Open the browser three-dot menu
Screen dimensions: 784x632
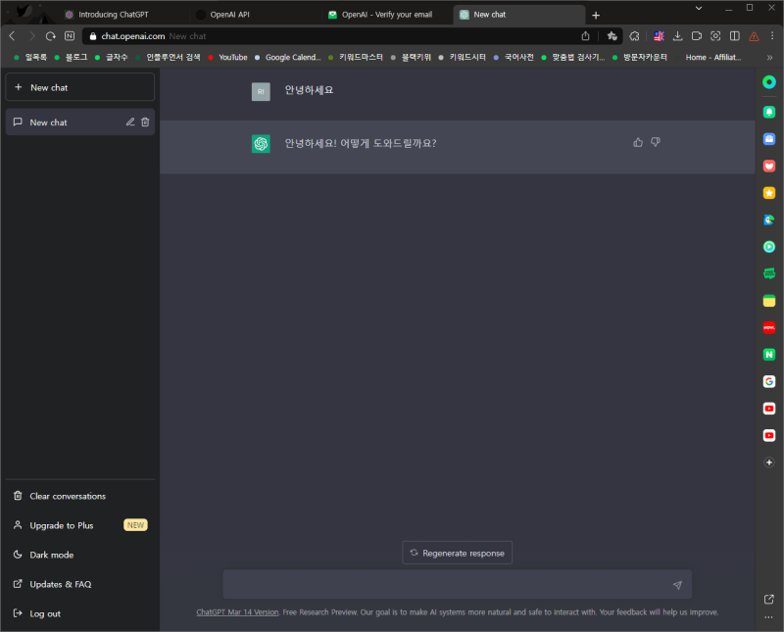771,34
